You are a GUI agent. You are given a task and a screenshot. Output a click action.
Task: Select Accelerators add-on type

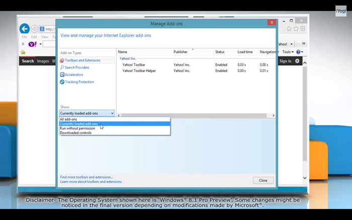tap(74, 74)
